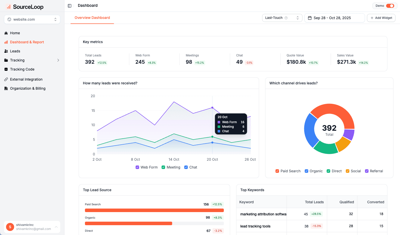
Task: Open Dashboard & Report in sidebar
Action: click(x=27, y=42)
